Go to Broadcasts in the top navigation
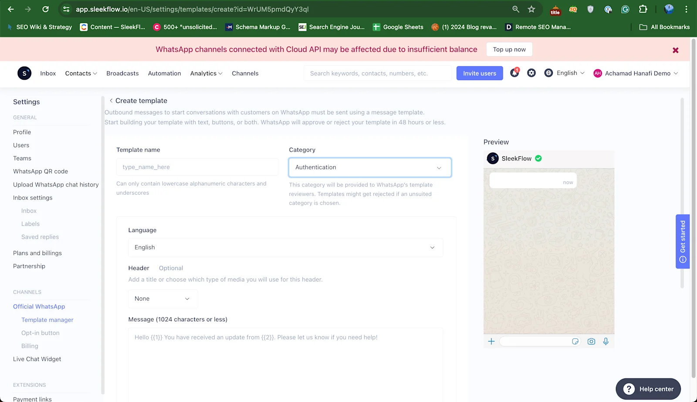697x402 pixels. click(122, 73)
